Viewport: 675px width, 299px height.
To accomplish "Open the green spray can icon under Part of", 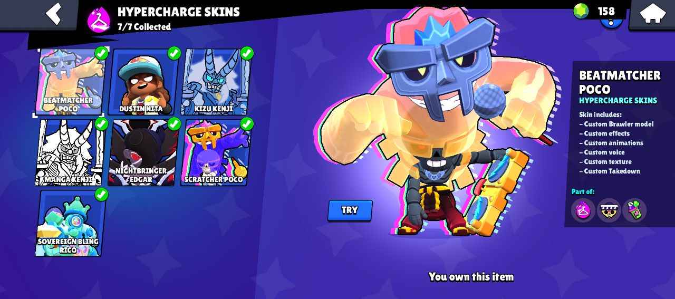I will click(x=634, y=210).
